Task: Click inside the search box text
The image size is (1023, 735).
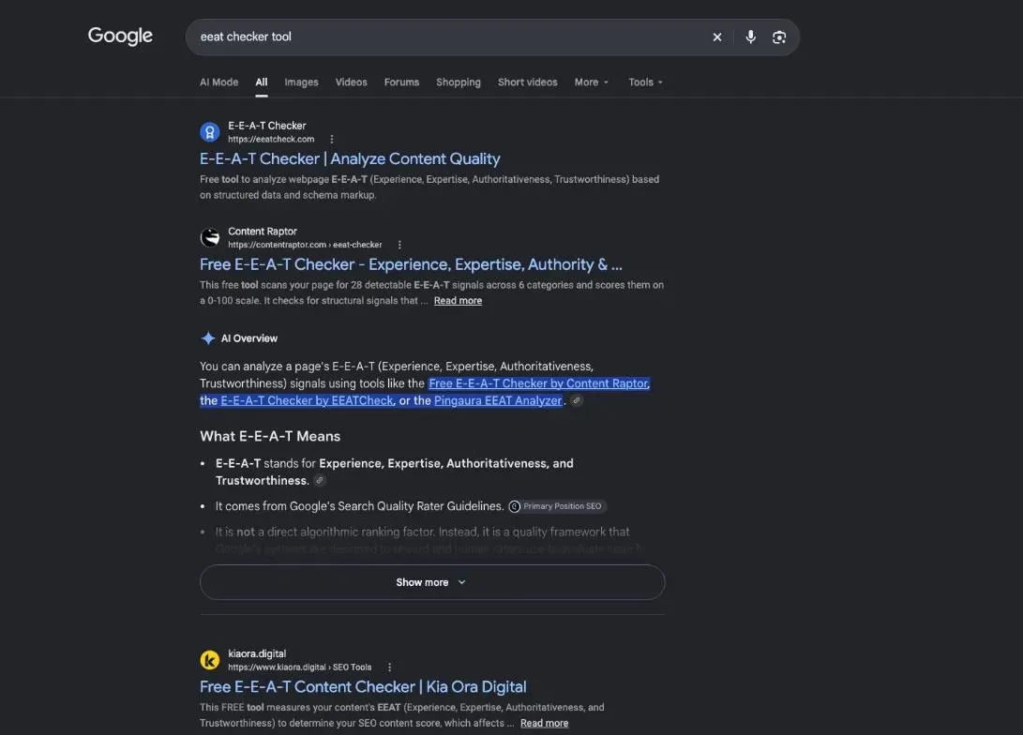Action: point(246,37)
